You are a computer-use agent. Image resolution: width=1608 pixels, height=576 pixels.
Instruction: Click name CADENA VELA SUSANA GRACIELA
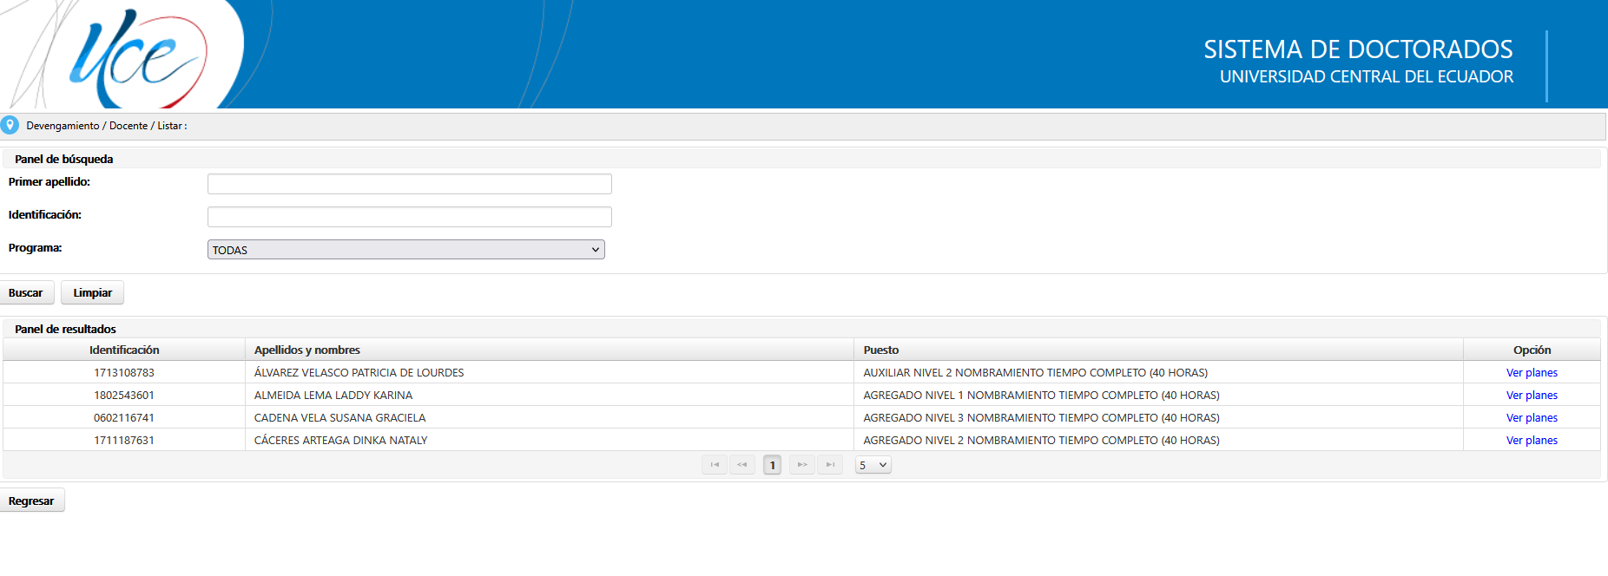pyautogui.click(x=339, y=417)
